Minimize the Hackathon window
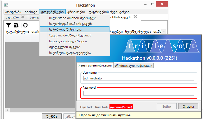The width and height of the screenshot is (206, 119). tap(145, 4)
